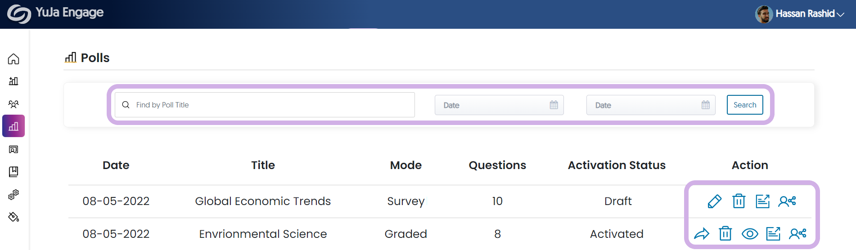856x250 pixels.
Task: Delete the Envrionmental Science poll
Action: [x=725, y=234]
